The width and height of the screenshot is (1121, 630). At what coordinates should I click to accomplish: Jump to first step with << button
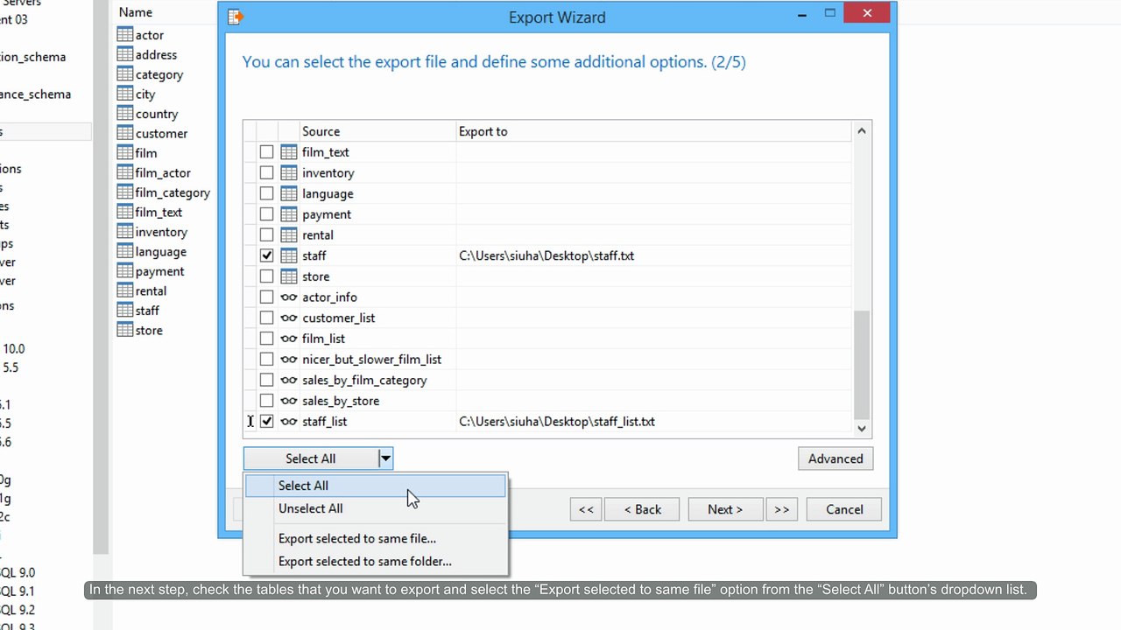[586, 509]
